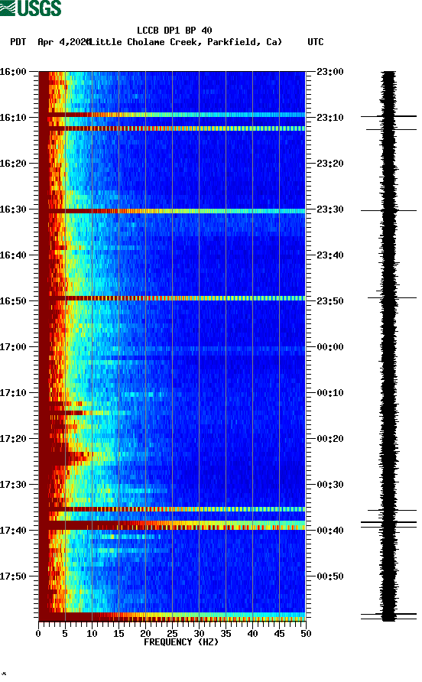Screen dimensions: 422x682
Task: Click the 'PDT' timezone label
Action: tap(18, 42)
